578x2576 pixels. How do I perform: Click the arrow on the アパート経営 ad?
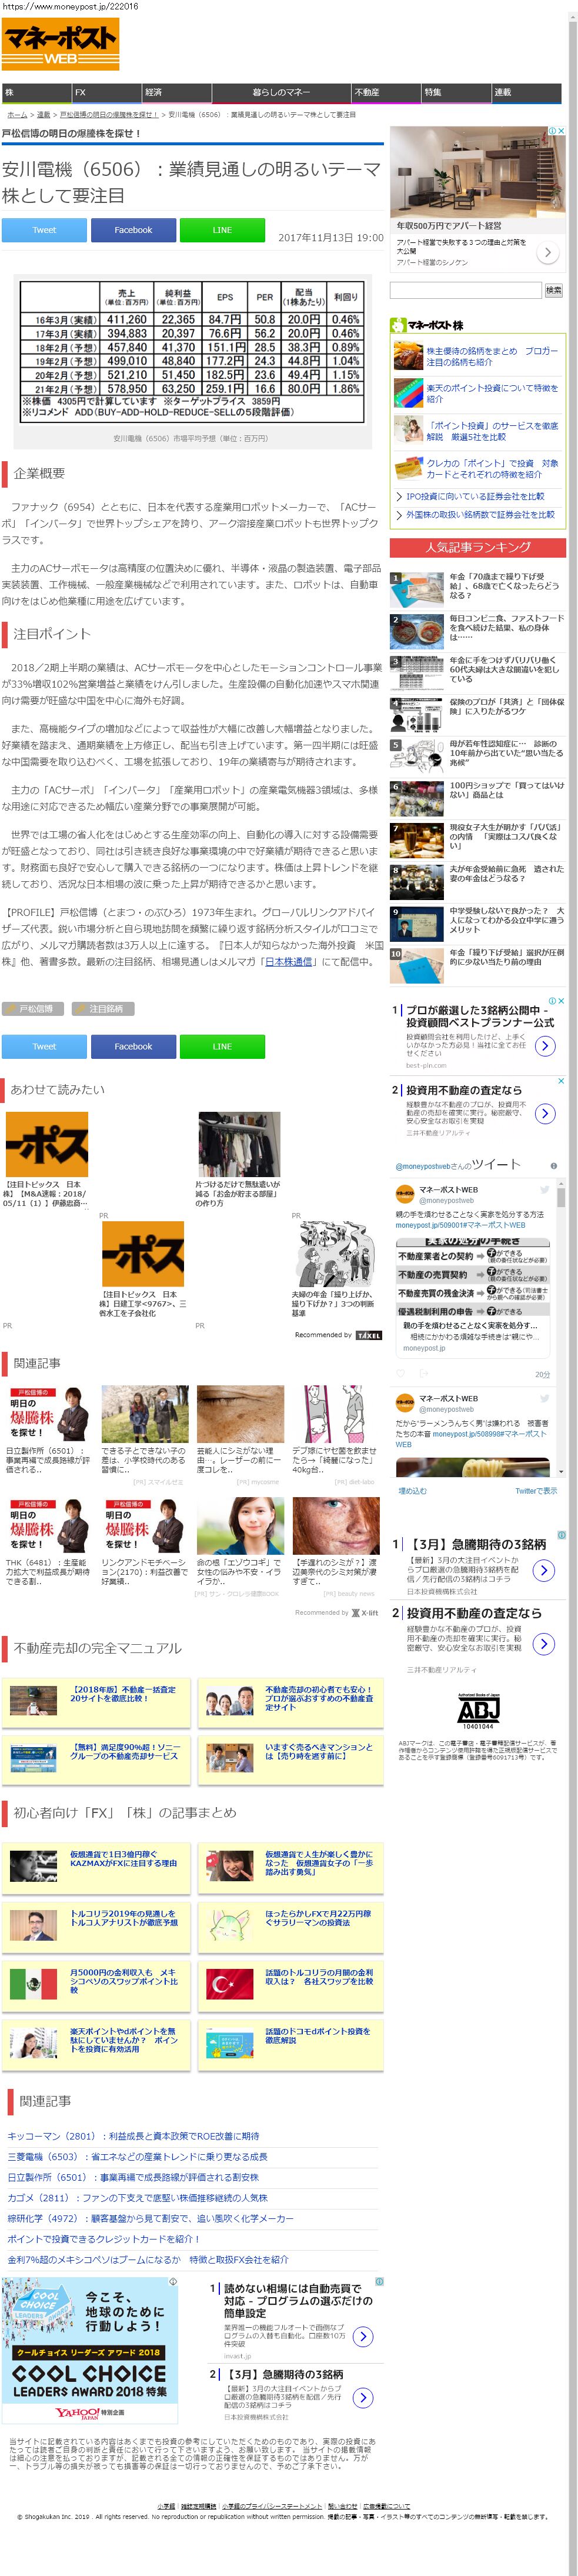[x=548, y=253]
